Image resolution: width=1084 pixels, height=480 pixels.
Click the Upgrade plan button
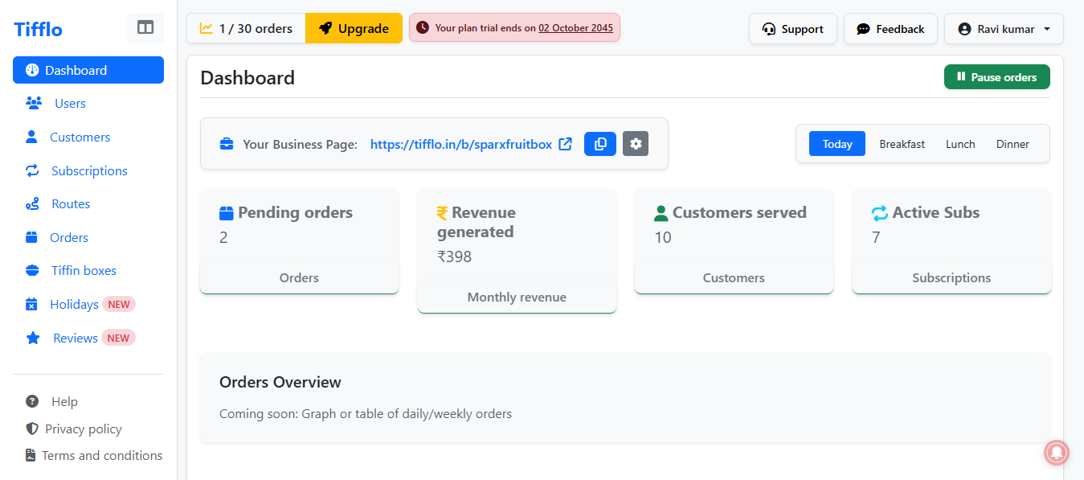(x=354, y=29)
